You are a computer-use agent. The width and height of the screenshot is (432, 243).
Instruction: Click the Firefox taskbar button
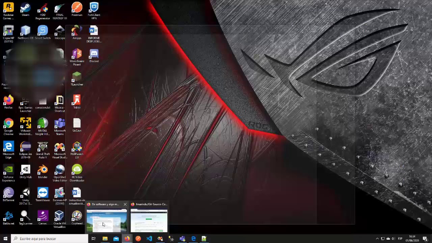127,239
